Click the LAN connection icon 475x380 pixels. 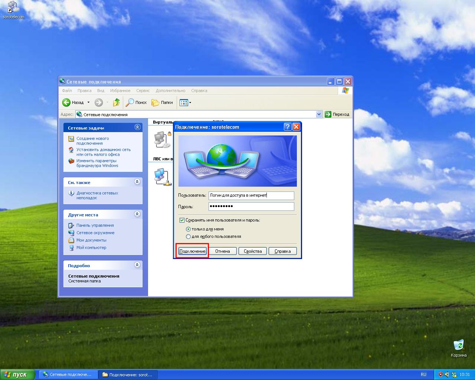[162, 177]
